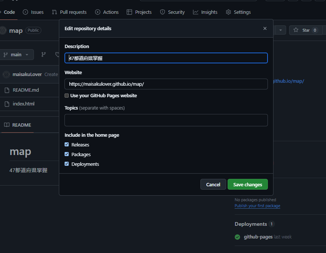326x253 pixels.
Task: Uncheck the Deployments checkbox
Action: tap(67, 164)
